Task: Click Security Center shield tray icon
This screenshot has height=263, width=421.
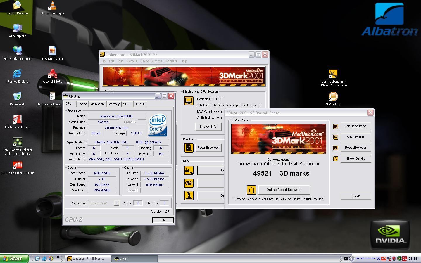Action: [394, 259]
